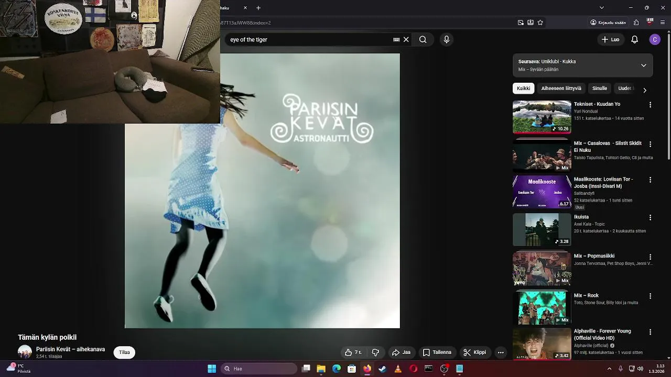The height and width of the screenshot is (377, 671).
Task: Close the current browser tab
Action: [x=245, y=8]
